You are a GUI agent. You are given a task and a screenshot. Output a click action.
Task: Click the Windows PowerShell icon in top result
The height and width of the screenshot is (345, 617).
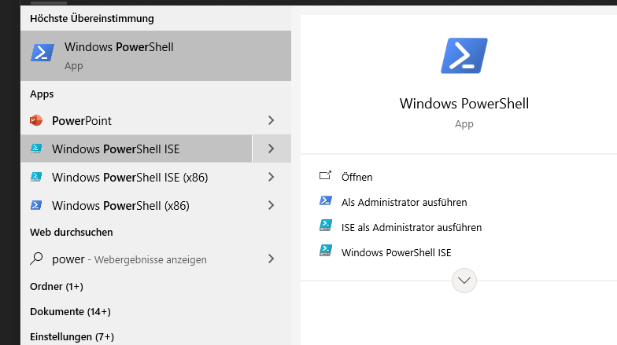coord(42,53)
